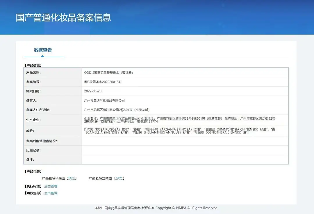Click the 备案人住所地址 address value
The height and width of the screenshot is (214, 314).
(117, 110)
